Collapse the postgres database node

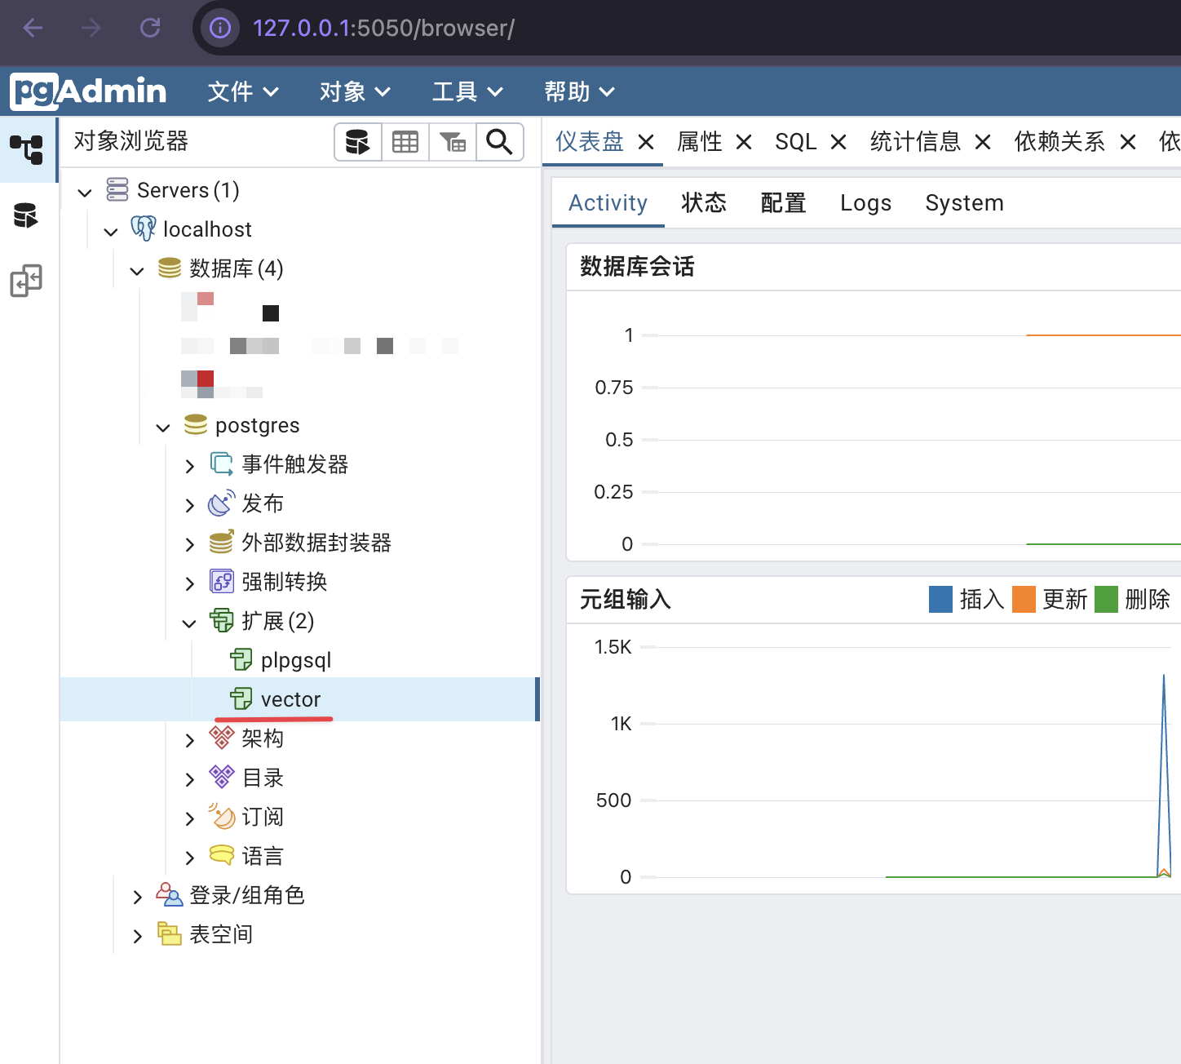(x=163, y=428)
